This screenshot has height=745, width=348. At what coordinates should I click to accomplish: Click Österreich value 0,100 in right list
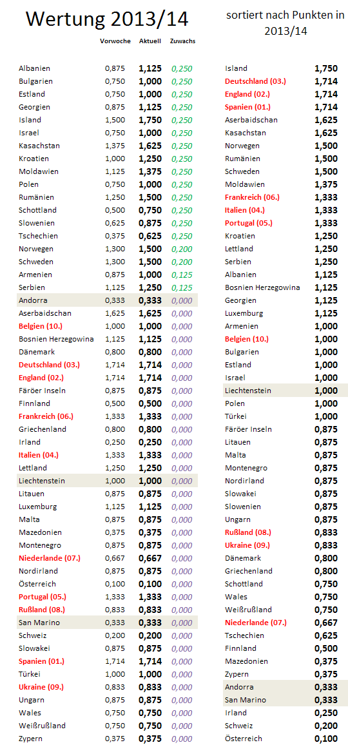click(326, 739)
